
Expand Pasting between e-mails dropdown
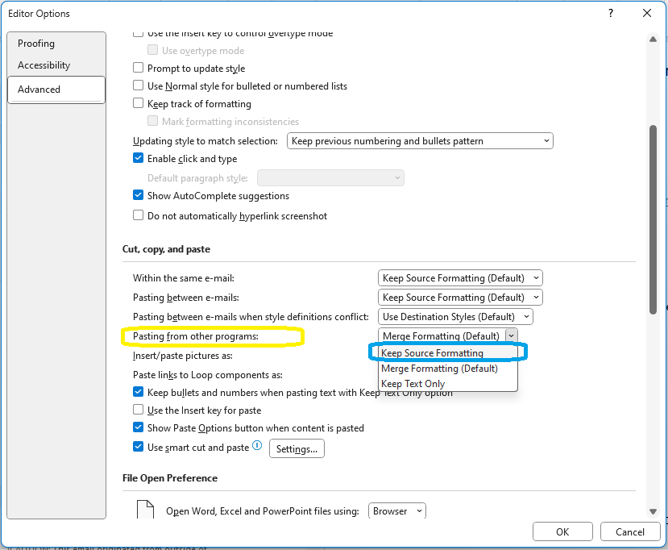click(x=460, y=298)
